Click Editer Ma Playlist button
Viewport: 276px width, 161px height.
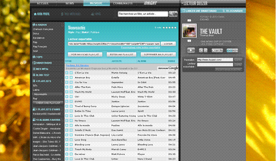point(121,54)
